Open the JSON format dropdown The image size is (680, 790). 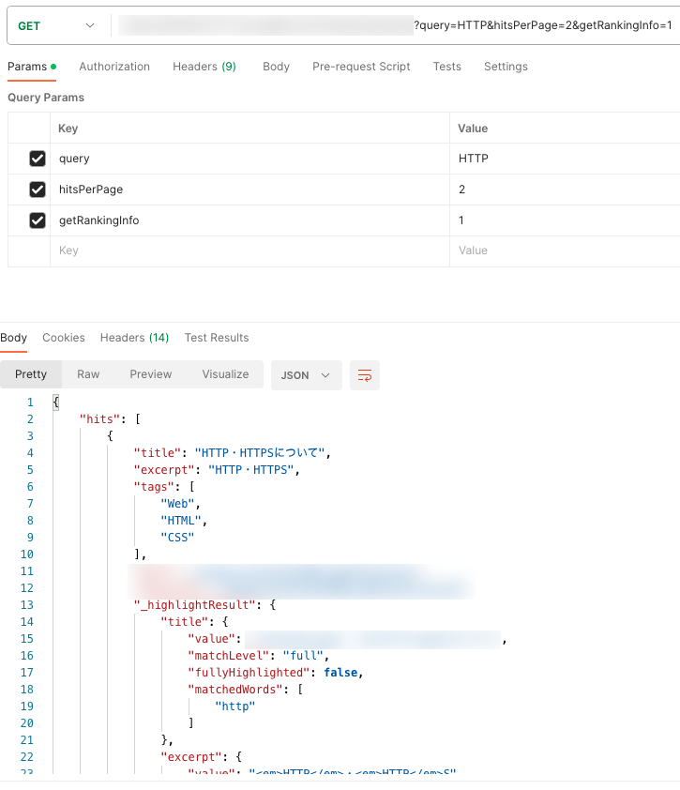point(307,375)
